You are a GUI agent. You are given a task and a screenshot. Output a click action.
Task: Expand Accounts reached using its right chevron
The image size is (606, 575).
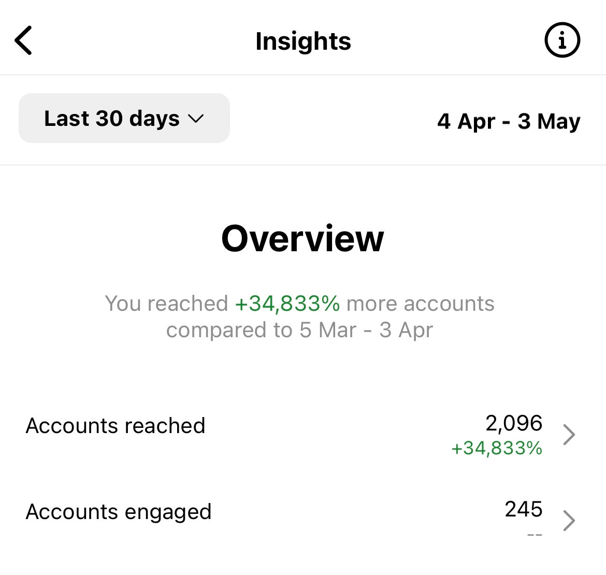click(x=569, y=435)
